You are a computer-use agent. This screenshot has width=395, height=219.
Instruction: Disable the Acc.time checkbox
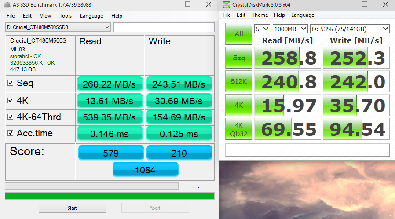(11, 133)
